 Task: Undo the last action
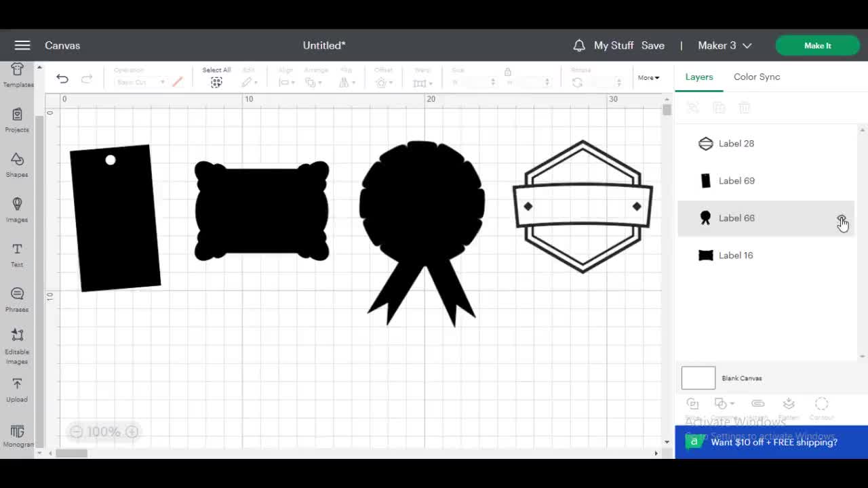[x=62, y=79]
